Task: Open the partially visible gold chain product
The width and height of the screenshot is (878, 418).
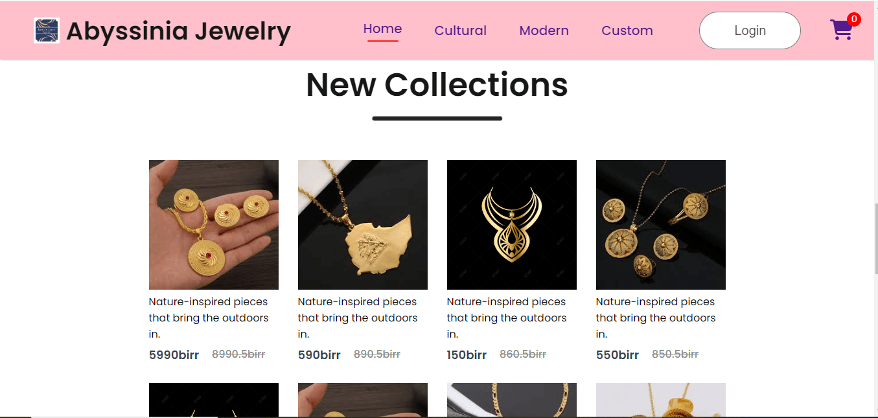Action: click(512, 399)
